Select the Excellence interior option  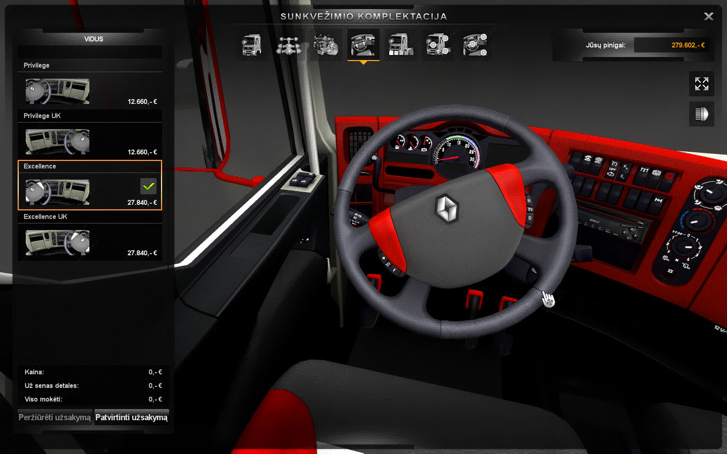pos(58,192)
